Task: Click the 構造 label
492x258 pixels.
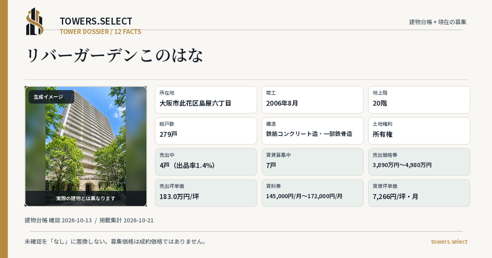Action: pyautogui.click(x=271, y=124)
